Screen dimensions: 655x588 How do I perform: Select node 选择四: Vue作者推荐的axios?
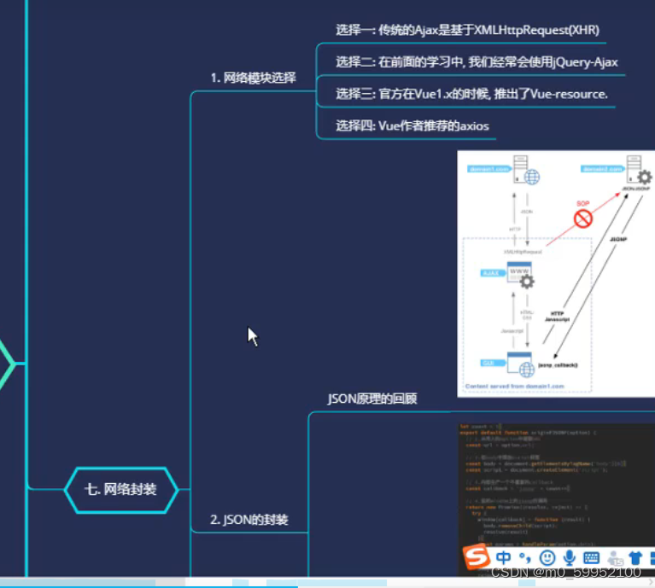(x=412, y=125)
